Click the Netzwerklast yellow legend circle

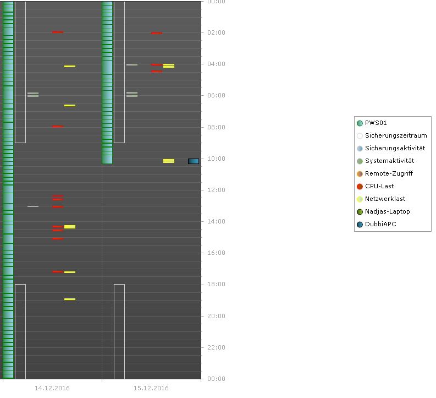point(360,199)
